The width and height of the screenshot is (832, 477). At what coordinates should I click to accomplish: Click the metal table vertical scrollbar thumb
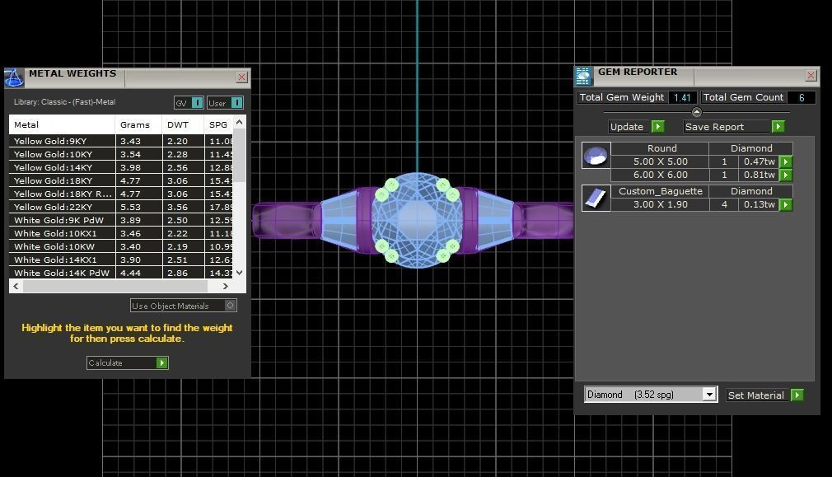(x=240, y=155)
